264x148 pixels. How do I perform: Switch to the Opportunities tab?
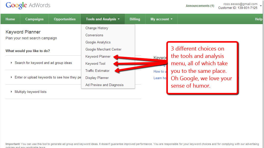[65, 19]
